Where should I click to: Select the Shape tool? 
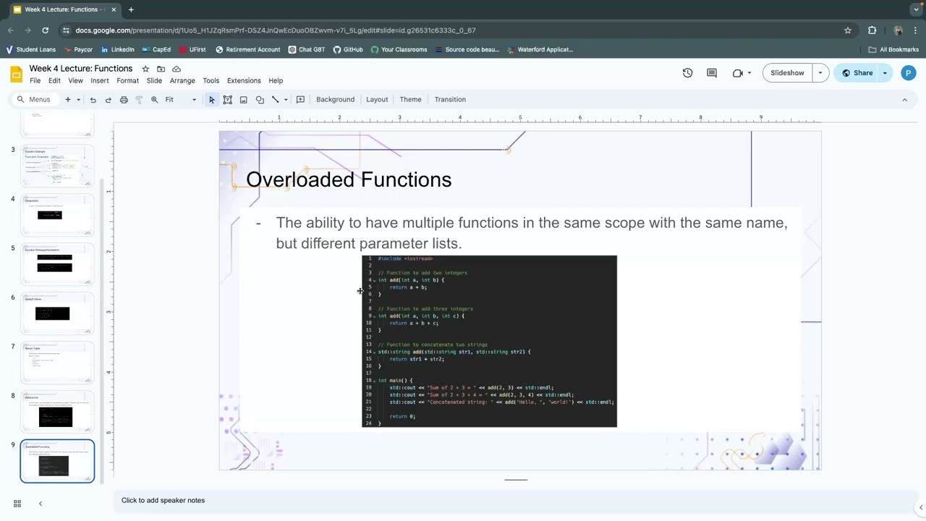260,100
